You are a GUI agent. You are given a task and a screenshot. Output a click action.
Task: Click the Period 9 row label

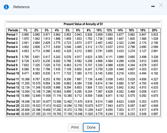coord(12,69)
